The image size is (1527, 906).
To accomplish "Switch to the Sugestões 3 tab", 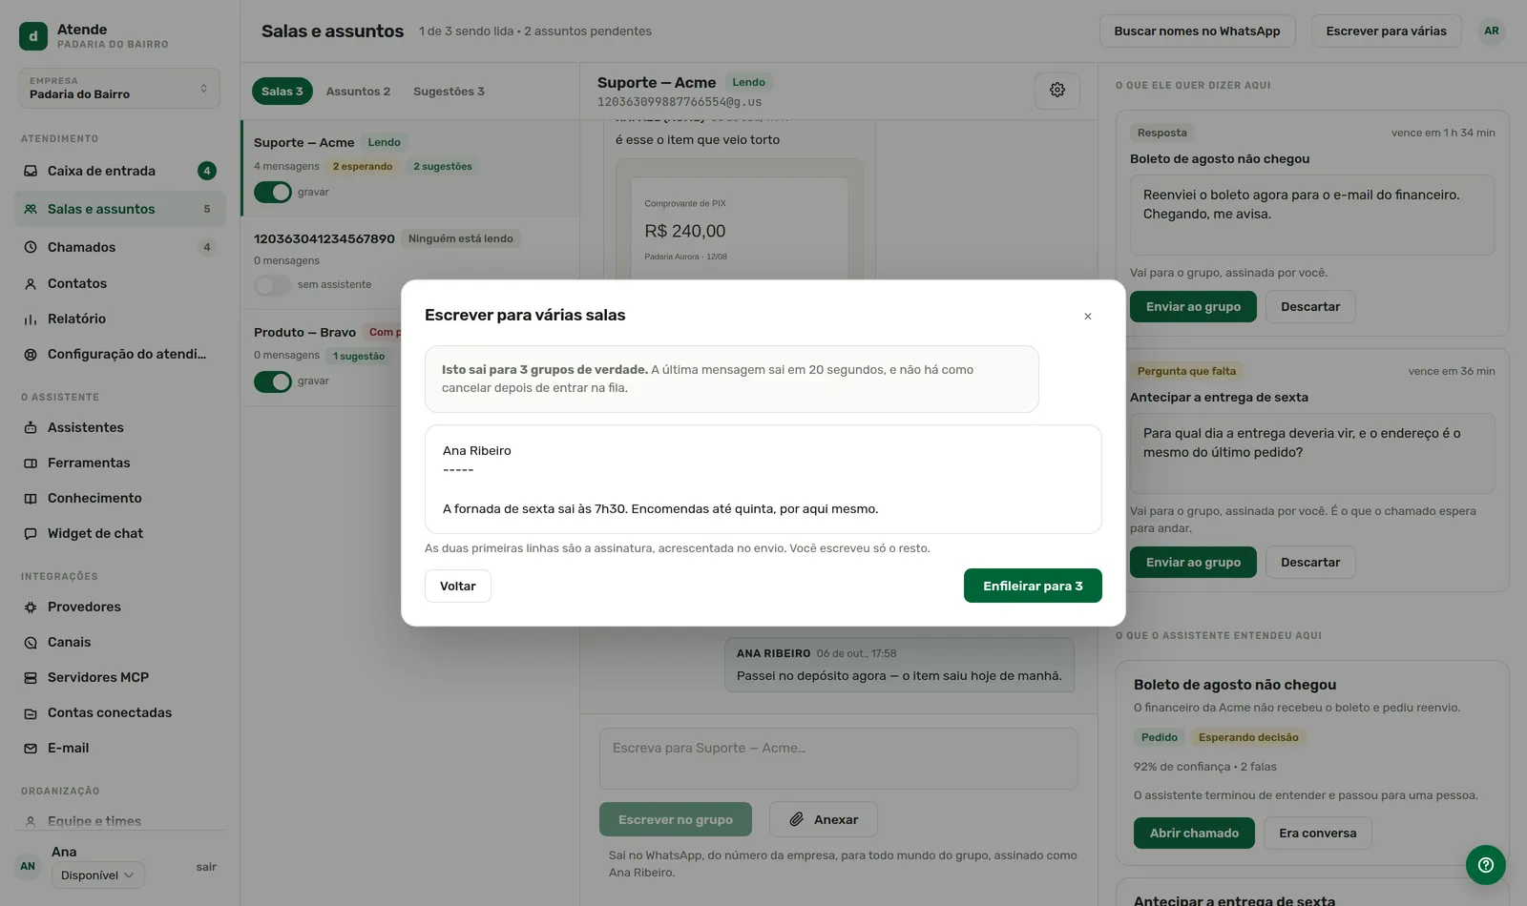I will click(x=449, y=91).
